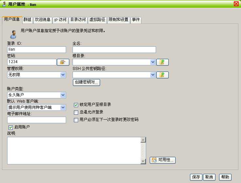241x183 pixels.
Task: Open the 限制和设置 tab
Action: 118,20
